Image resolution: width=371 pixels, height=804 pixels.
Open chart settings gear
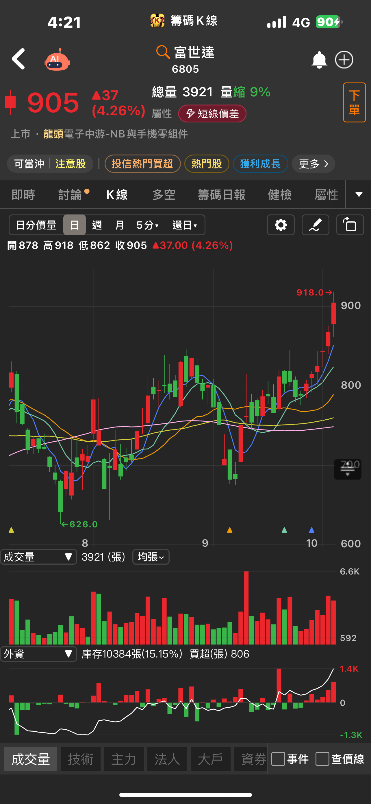pos(281,225)
